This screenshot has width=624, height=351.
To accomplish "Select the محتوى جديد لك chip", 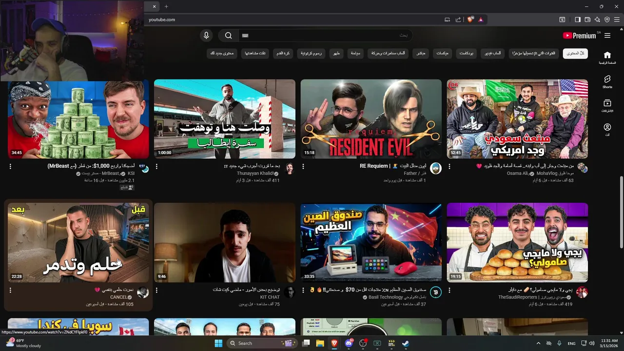I will point(222,53).
